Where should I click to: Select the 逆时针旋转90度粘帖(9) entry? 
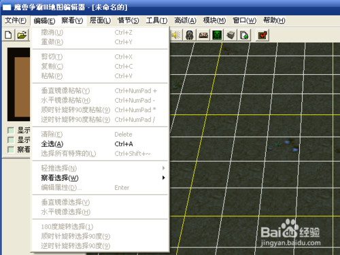click(100, 120)
